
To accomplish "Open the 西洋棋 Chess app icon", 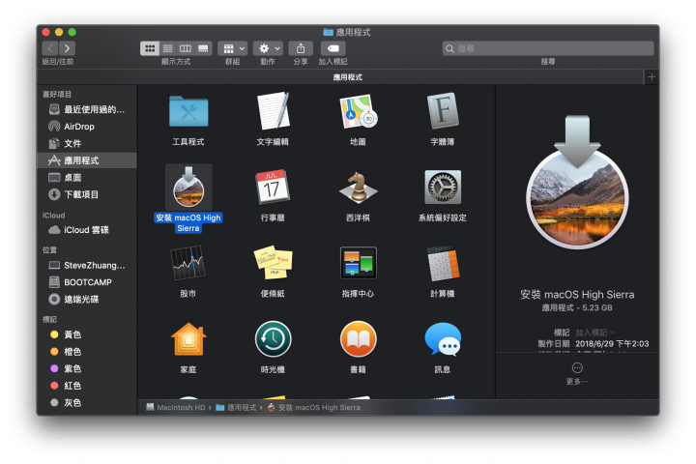I will point(358,187).
